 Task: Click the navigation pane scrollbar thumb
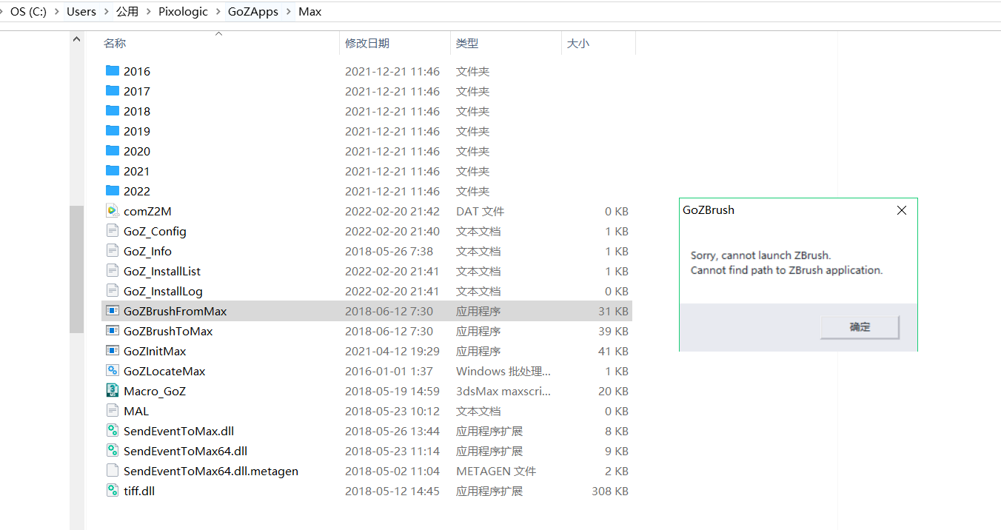pos(77,269)
